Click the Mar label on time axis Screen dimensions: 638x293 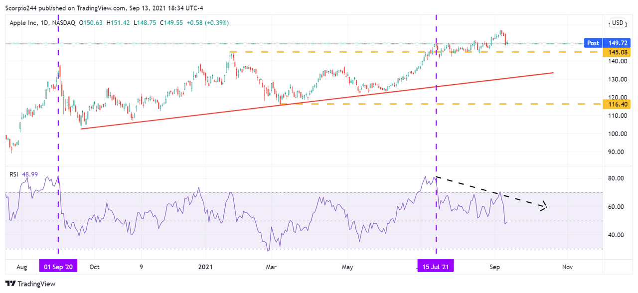click(x=271, y=267)
